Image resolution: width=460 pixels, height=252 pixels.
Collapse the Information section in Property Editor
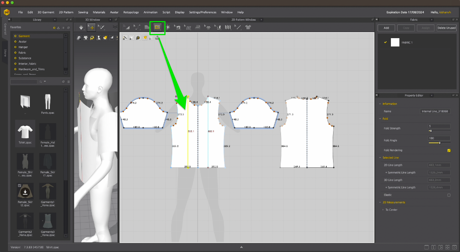(380, 104)
